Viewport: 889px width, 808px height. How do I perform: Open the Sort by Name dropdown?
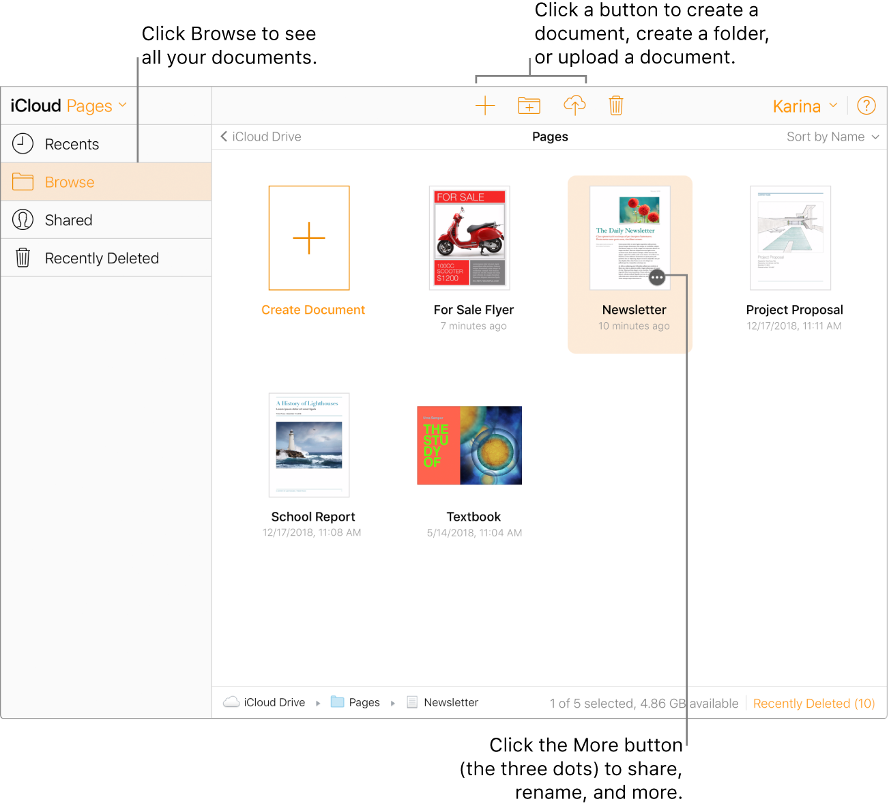[x=833, y=136]
